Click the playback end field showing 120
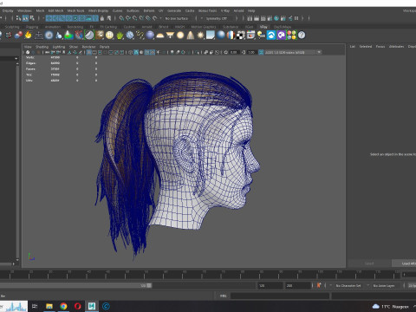Image resolution: width=416 pixels, height=312 pixels. (270, 285)
